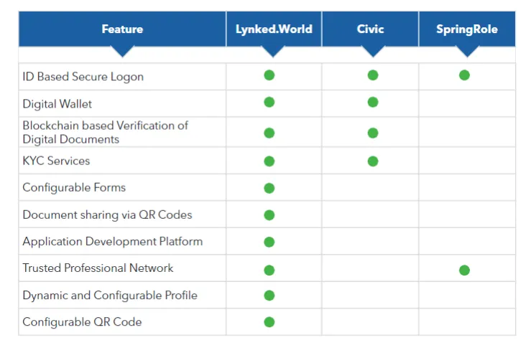Select Trusted Professional Network label
Screen dimensions: 531x353
[x=98, y=268]
